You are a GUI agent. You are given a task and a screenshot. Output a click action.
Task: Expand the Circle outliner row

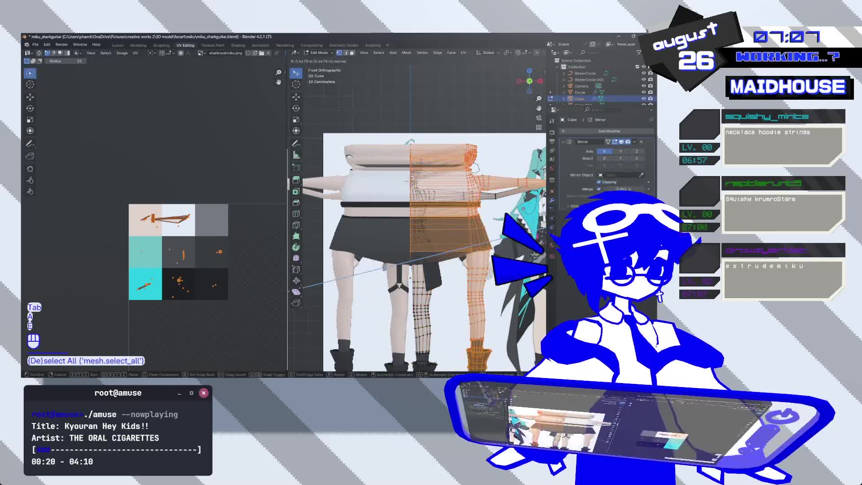564,92
